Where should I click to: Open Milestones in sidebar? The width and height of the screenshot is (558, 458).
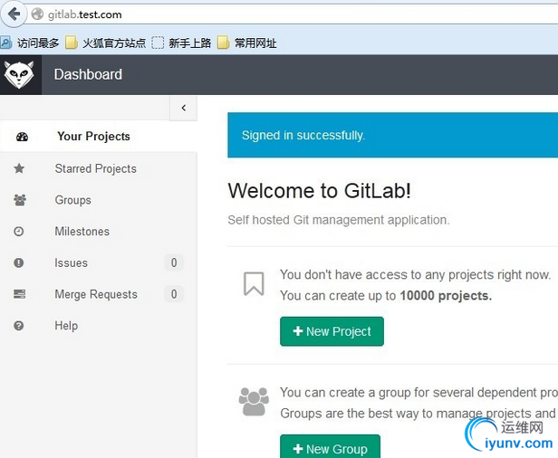pyautogui.click(x=82, y=232)
